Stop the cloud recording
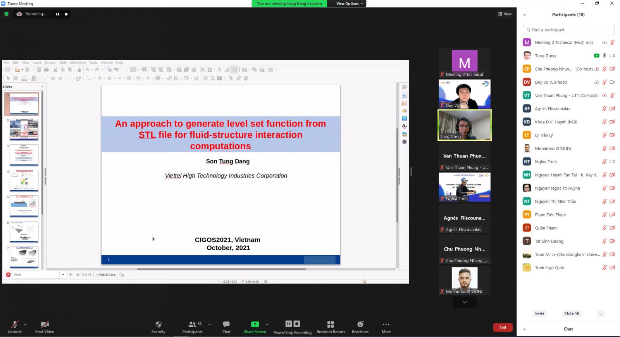620x337 pixels. [66, 14]
